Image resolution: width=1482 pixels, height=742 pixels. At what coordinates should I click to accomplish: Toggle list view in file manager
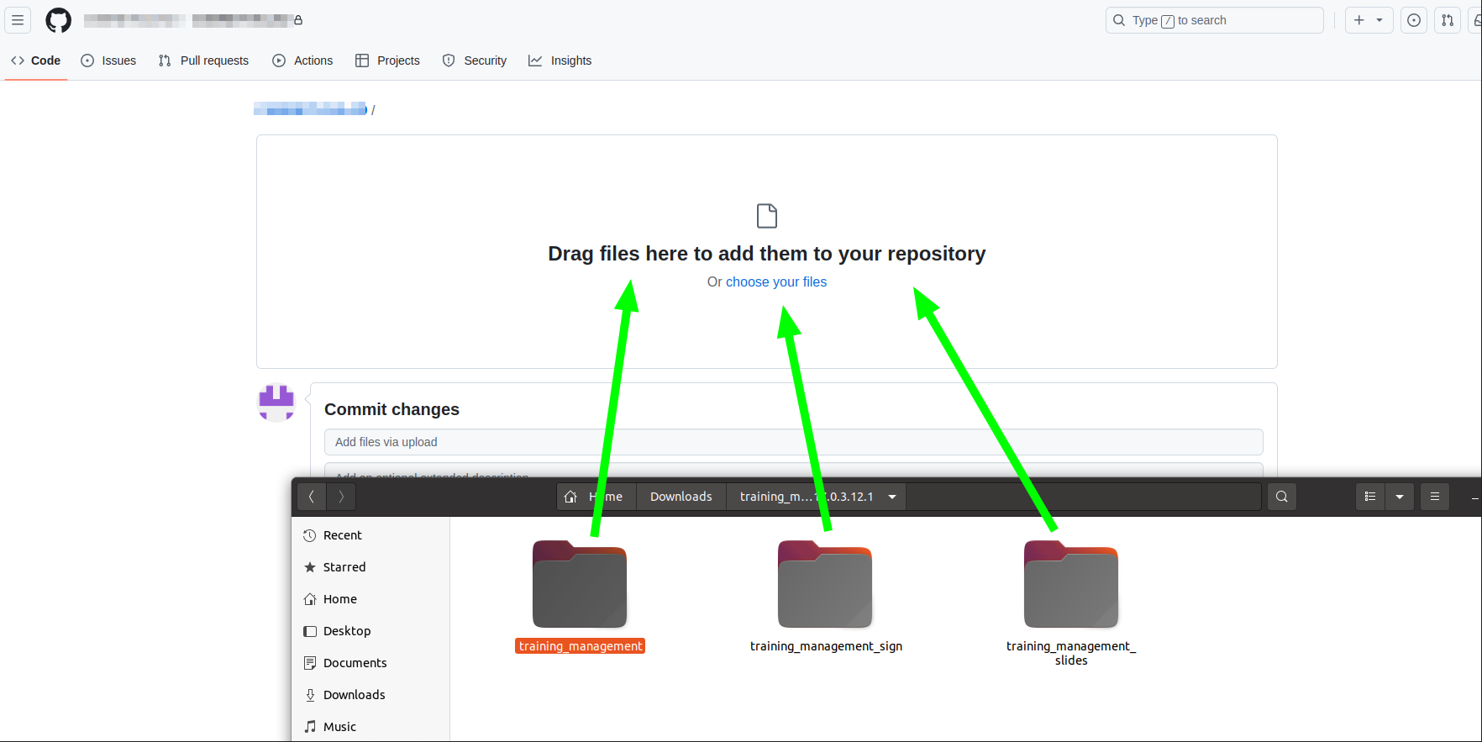coord(1370,497)
